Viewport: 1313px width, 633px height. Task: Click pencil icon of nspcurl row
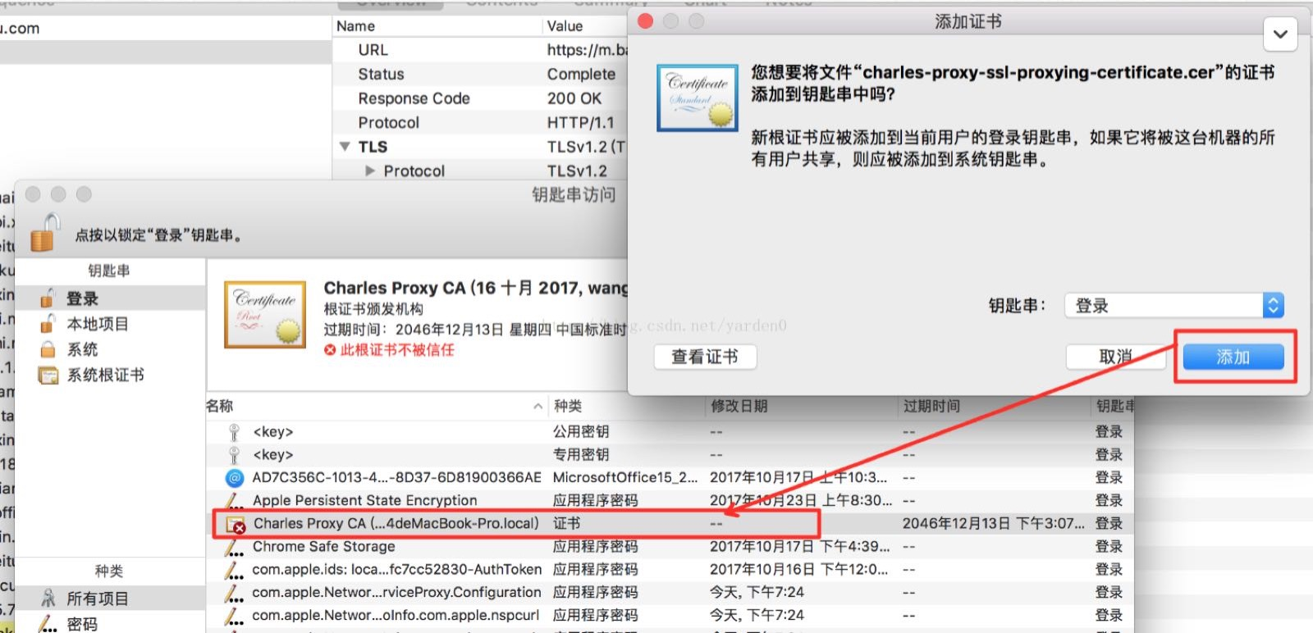tap(235, 615)
